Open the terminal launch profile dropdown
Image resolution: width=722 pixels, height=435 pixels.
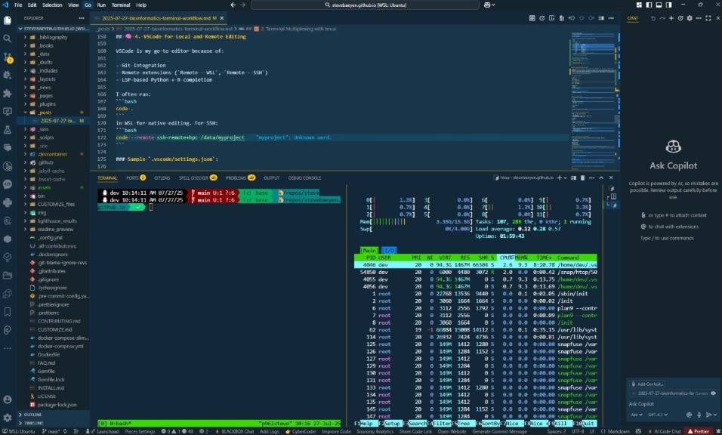tap(565, 177)
